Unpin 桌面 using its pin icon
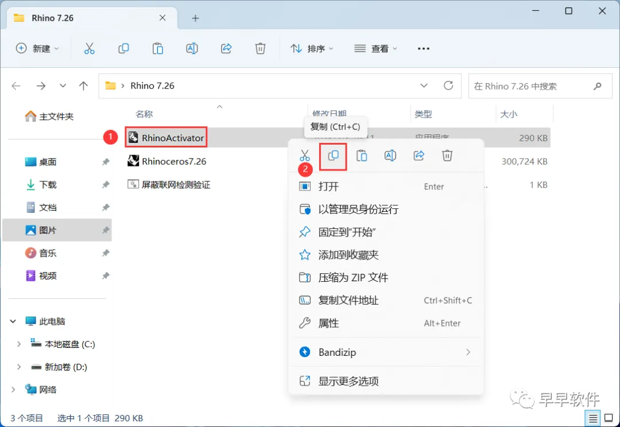 (x=106, y=162)
